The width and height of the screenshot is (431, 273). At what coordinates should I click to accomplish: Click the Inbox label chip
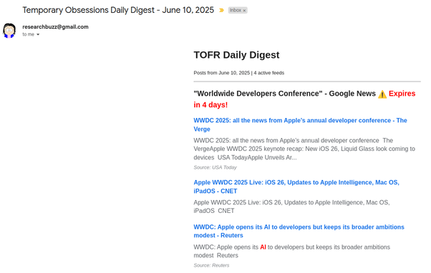238,10
